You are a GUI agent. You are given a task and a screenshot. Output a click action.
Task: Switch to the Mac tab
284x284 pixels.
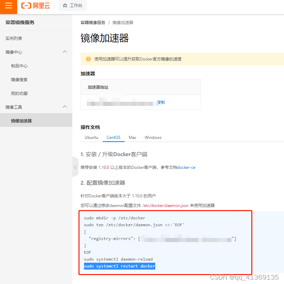(133, 138)
